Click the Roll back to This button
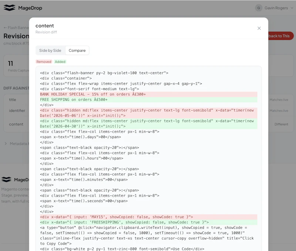The image size is (296, 251). (x=281, y=36)
